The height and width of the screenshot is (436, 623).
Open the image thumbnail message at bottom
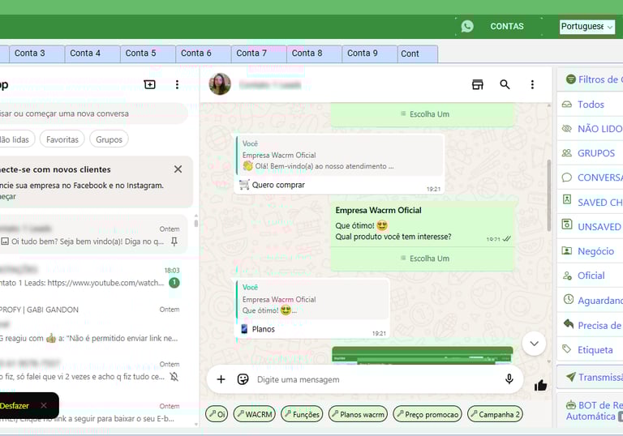423,355
